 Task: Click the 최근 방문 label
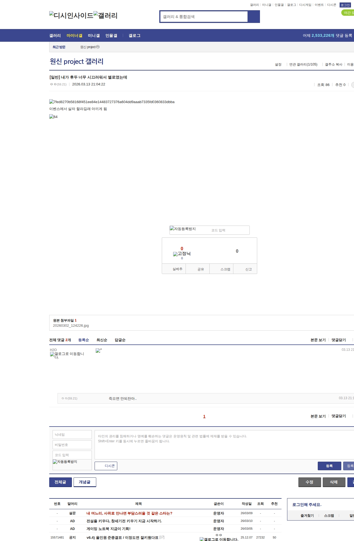(59, 47)
